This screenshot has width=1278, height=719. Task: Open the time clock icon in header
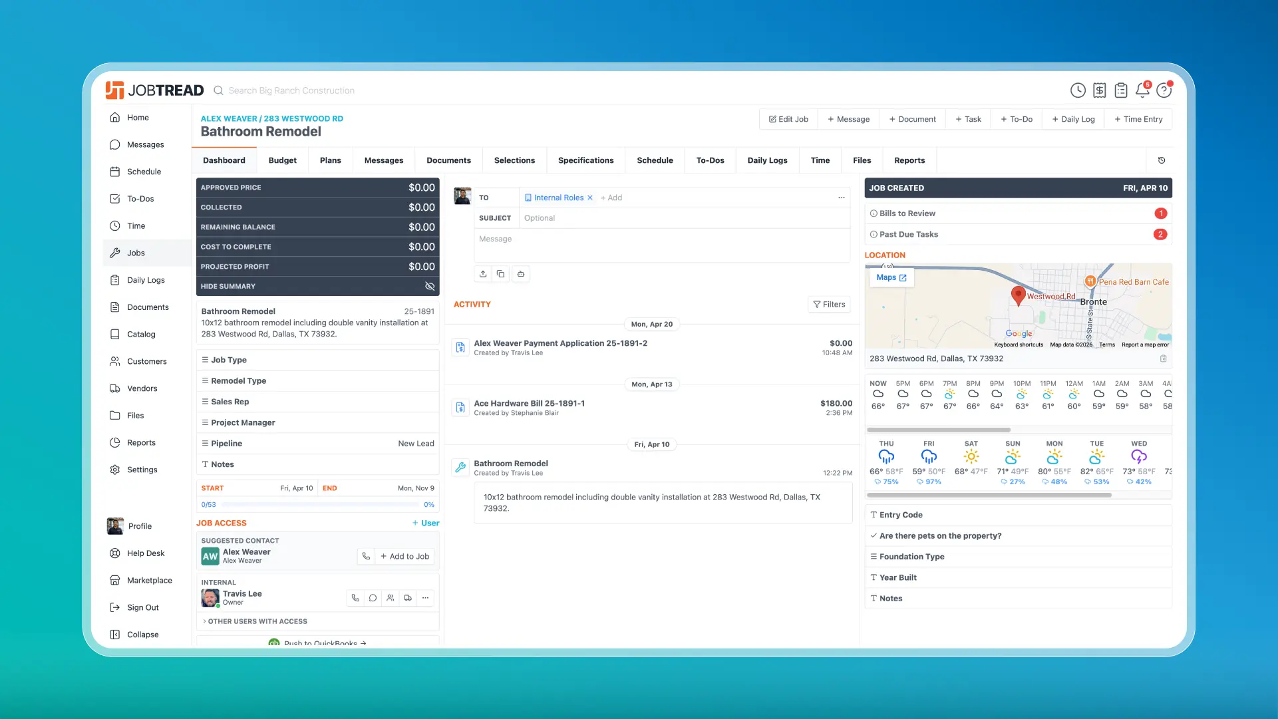1078,90
